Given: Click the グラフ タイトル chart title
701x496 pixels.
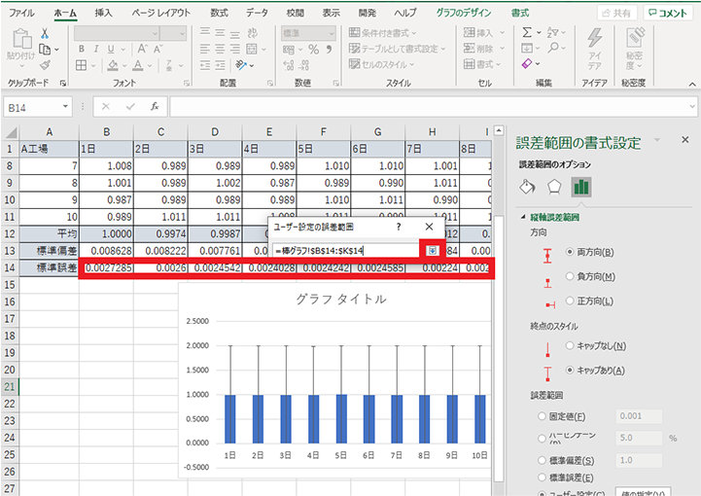Looking at the screenshot, I should [x=341, y=299].
